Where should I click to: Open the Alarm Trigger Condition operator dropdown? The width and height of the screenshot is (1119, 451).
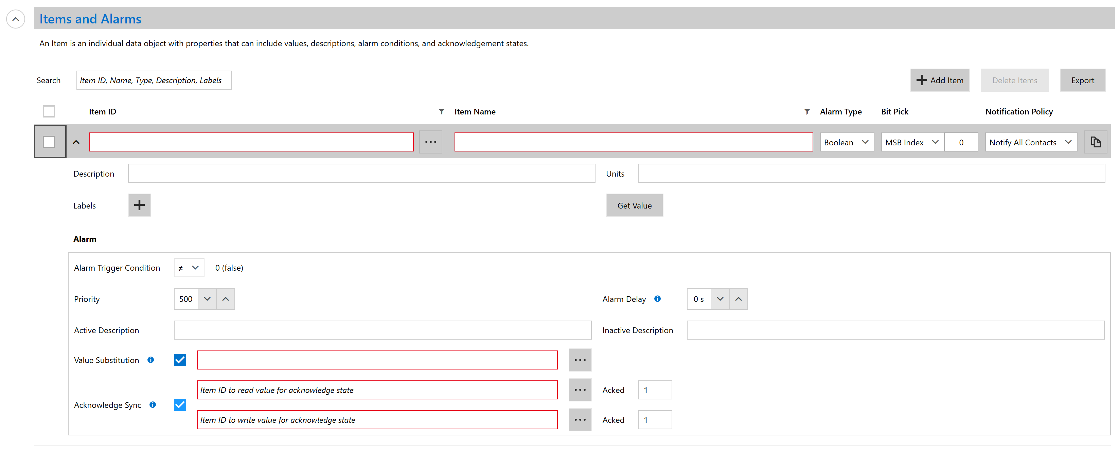pos(189,268)
